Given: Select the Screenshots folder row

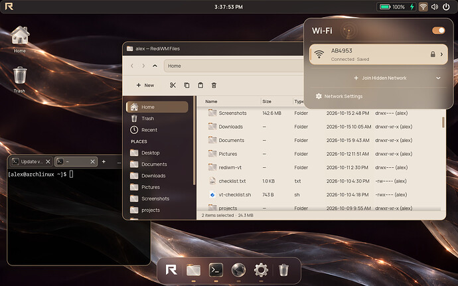Looking at the screenshot, I should 320,113.
